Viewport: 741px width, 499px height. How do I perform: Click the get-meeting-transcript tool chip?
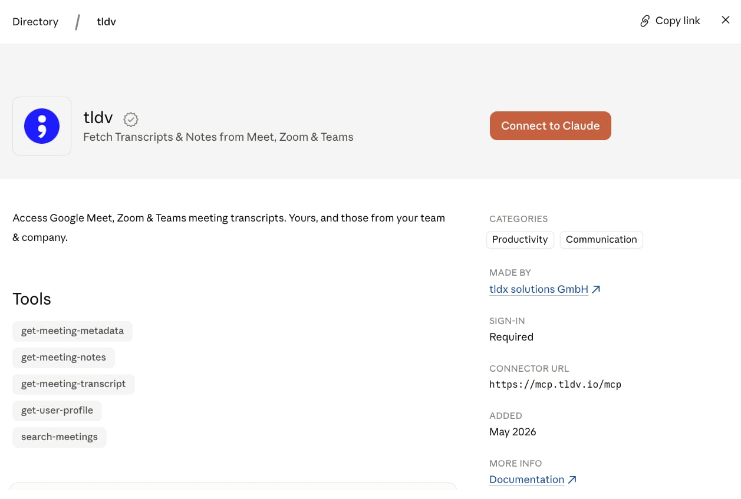pos(74,384)
